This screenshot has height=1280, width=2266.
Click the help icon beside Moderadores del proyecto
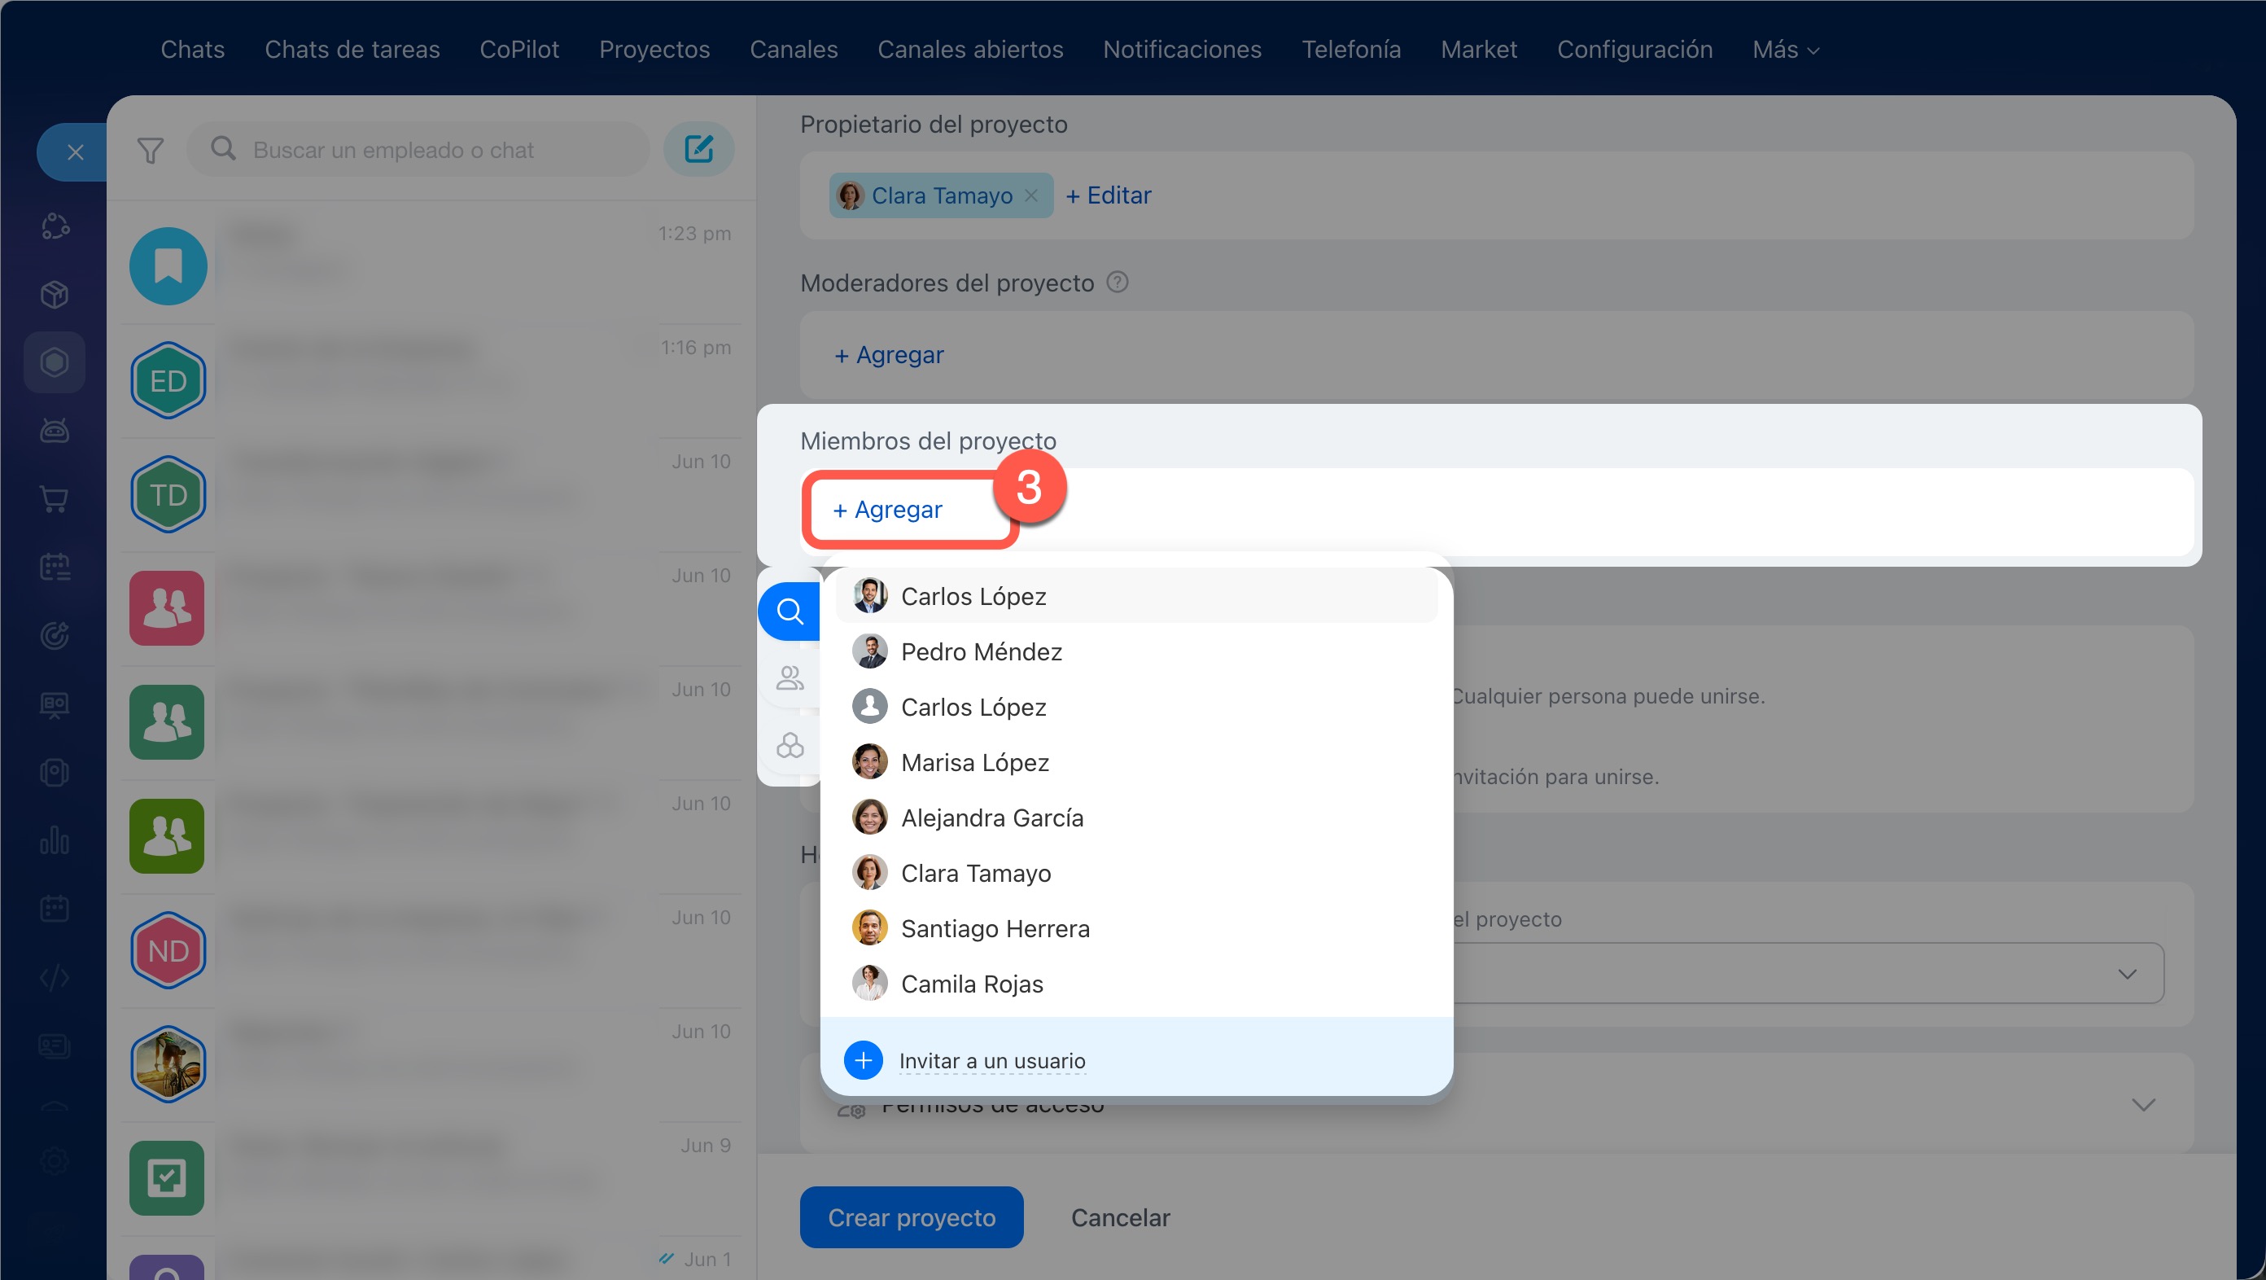click(1118, 283)
